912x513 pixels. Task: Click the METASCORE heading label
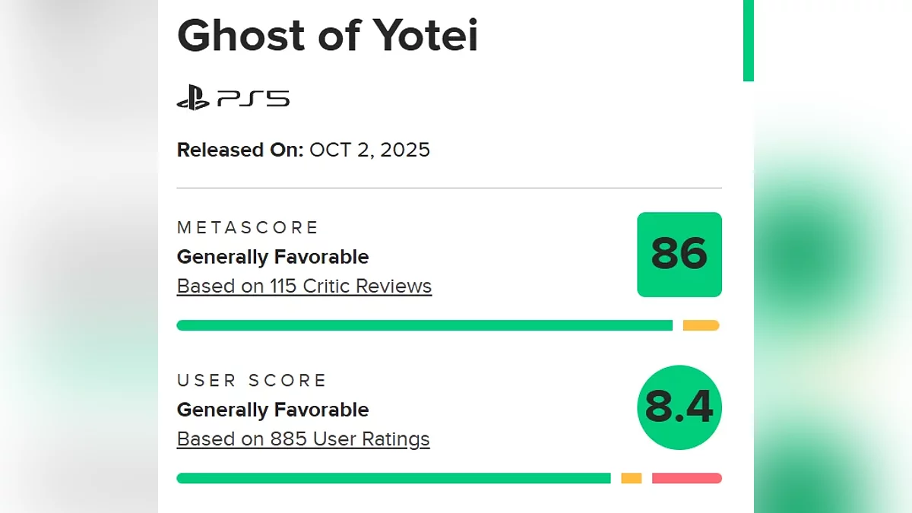pos(248,227)
